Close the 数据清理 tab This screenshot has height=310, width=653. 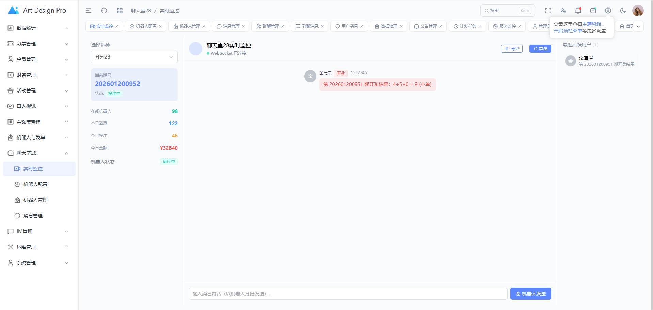401,26
